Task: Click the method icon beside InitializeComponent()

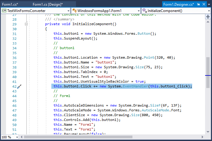Action: point(145,10)
